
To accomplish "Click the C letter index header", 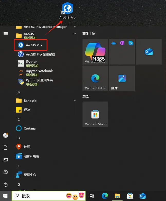I will [x=19, y=120].
